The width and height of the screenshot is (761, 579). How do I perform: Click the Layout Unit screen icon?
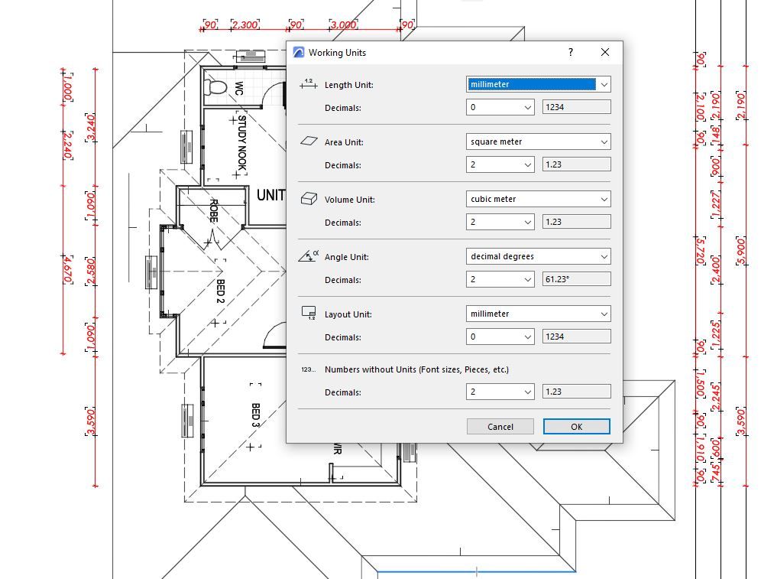309,313
